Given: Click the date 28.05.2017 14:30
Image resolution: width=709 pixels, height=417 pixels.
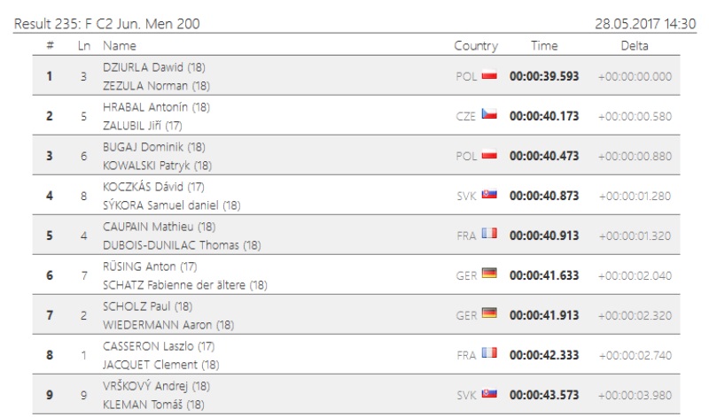Looking at the screenshot, I should pos(644,24).
